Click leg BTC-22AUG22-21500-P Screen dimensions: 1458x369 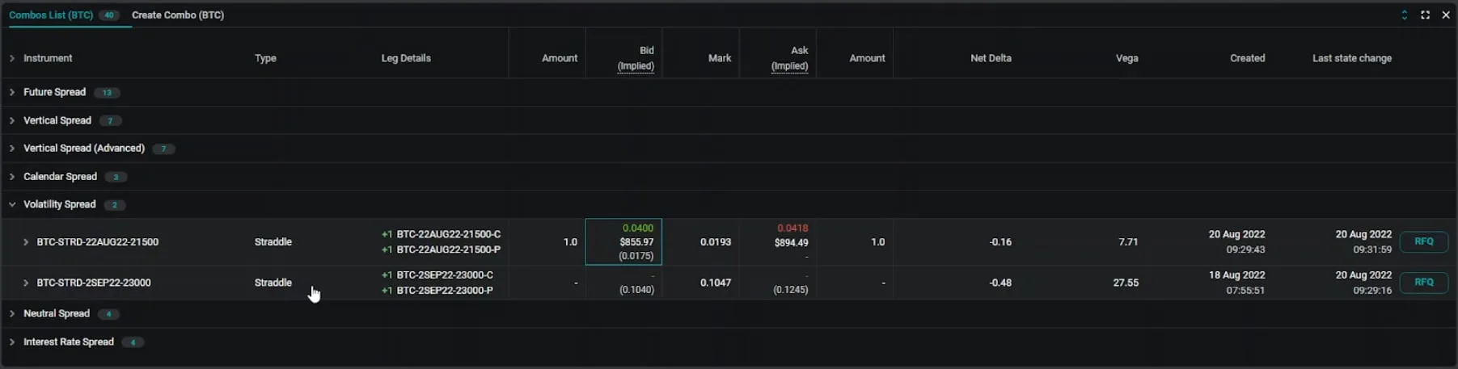click(x=449, y=249)
